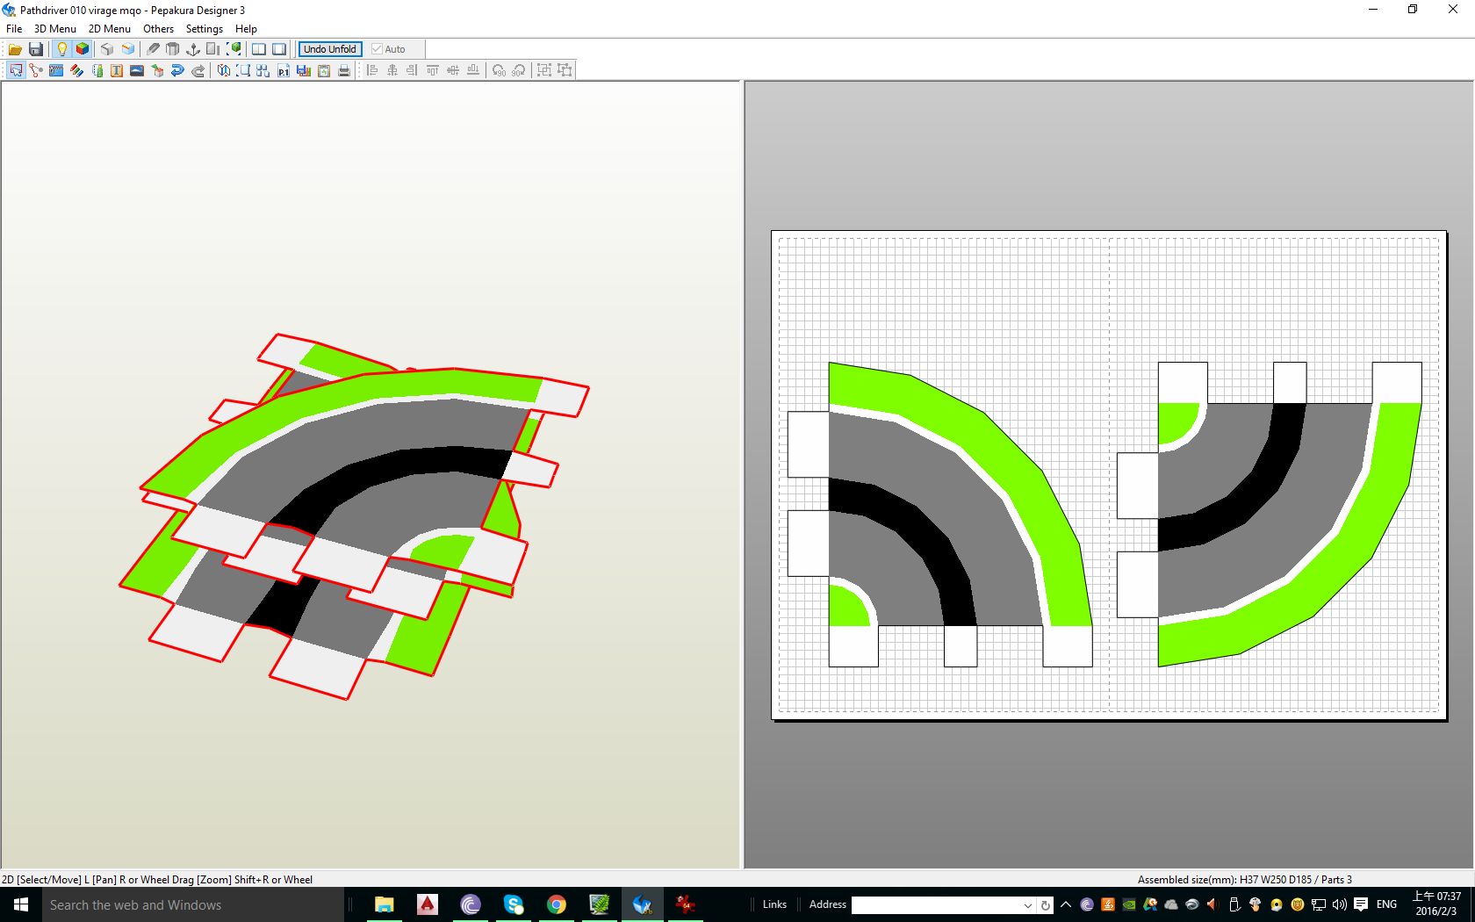Click the Search the web and Windows box
This screenshot has width=1475, height=922.
(193, 904)
